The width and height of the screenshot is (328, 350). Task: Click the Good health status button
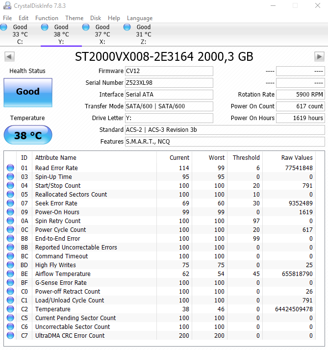tap(28, 93)
